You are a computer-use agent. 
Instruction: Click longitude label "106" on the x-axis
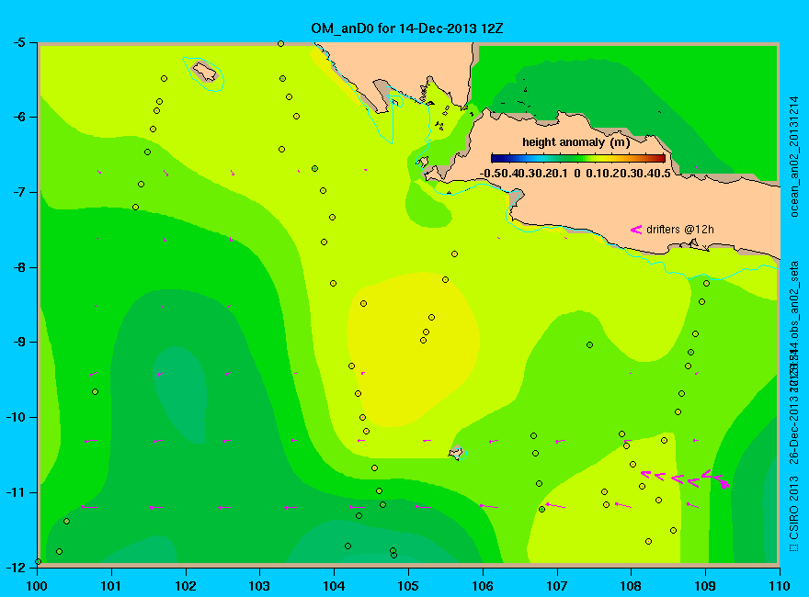[483, 586]
